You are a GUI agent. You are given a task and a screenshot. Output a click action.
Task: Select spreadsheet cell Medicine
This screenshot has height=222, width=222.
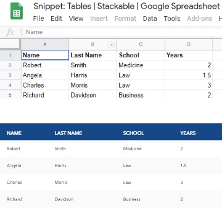141,65
